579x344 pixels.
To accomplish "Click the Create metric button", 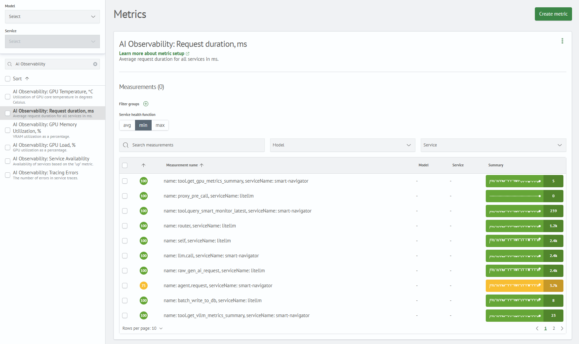I will tap(553, 14).
